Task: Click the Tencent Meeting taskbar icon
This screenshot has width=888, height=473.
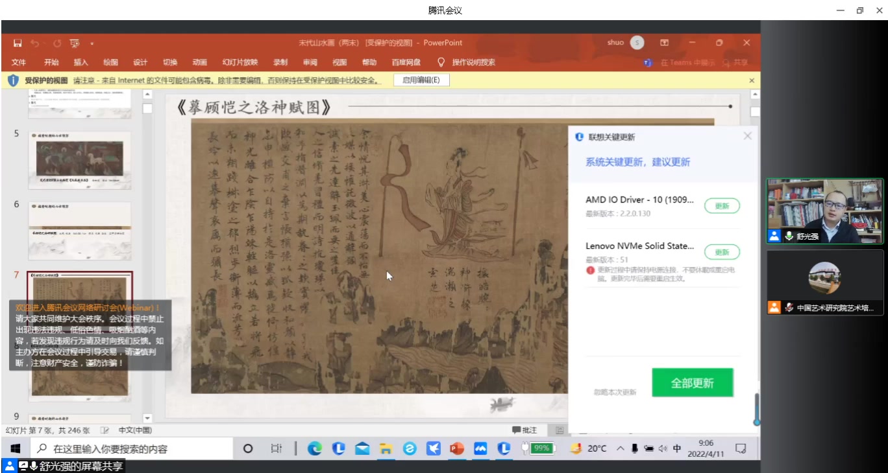Action: [x=481, y=448]
